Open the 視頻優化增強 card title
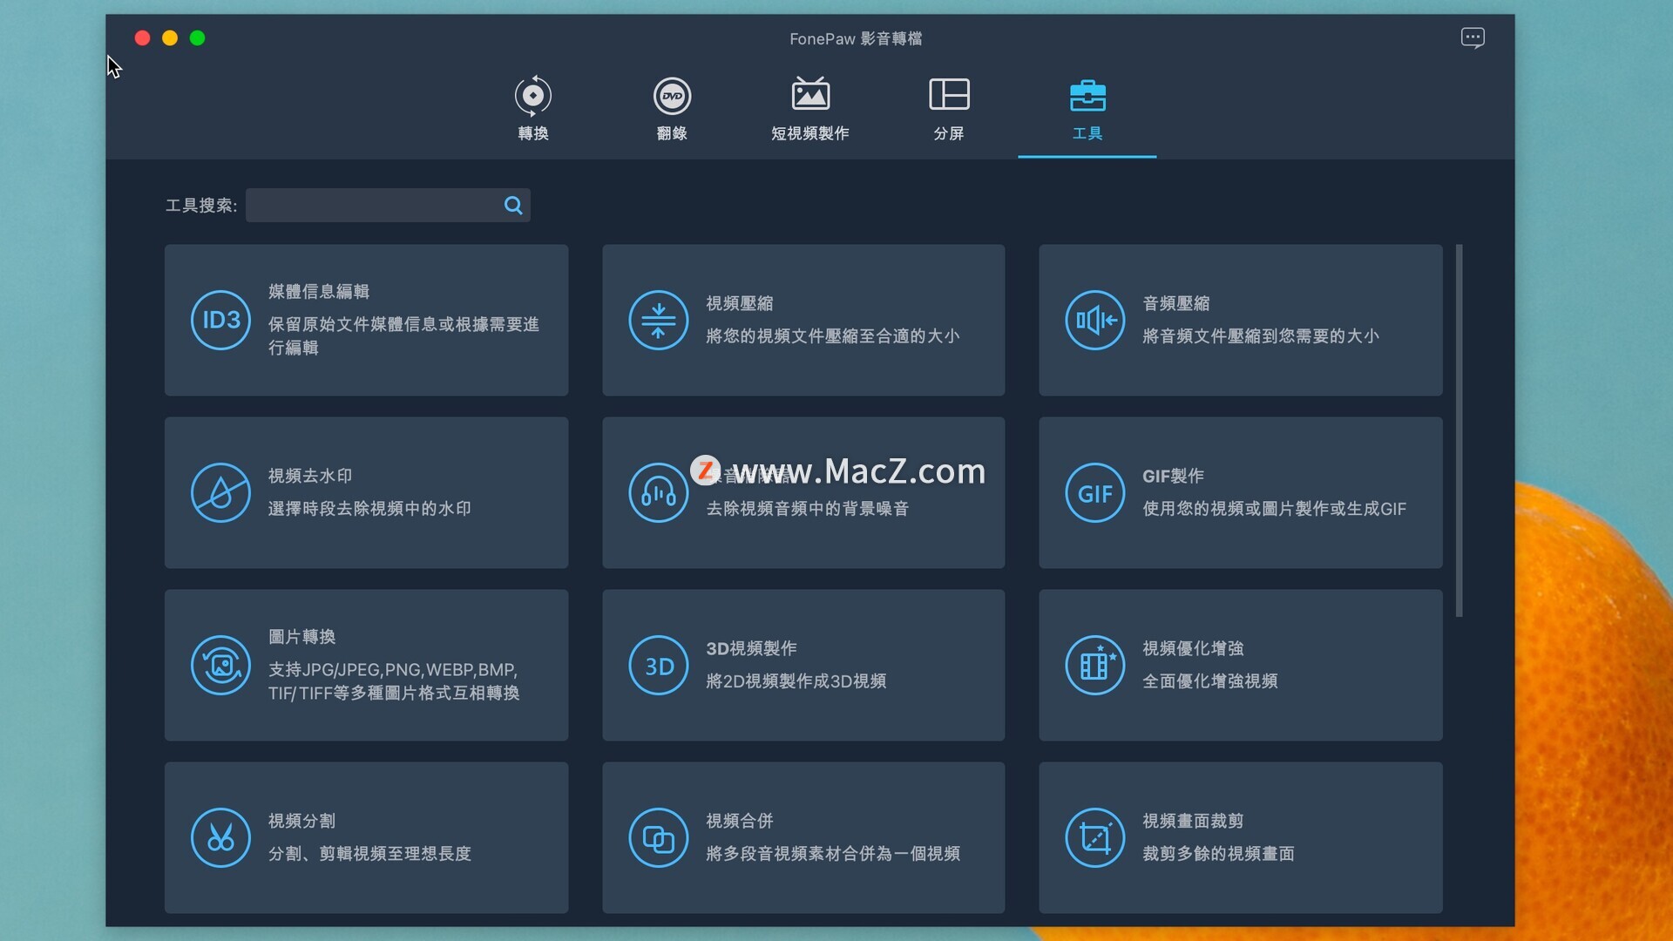This screenshot has height=941, width=1673. click(x=1193, y=648)
